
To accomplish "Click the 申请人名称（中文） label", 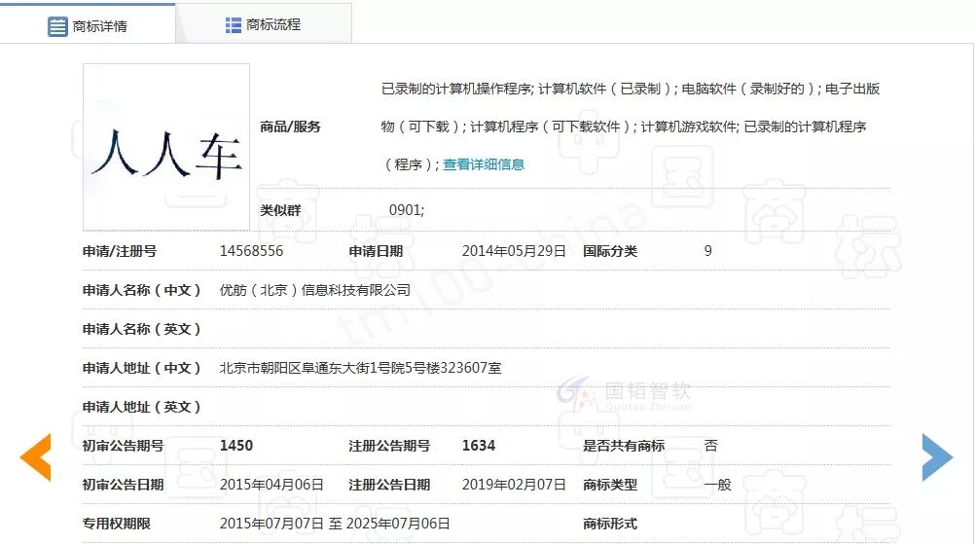I will pyautogui.click(x=141, y=290).
